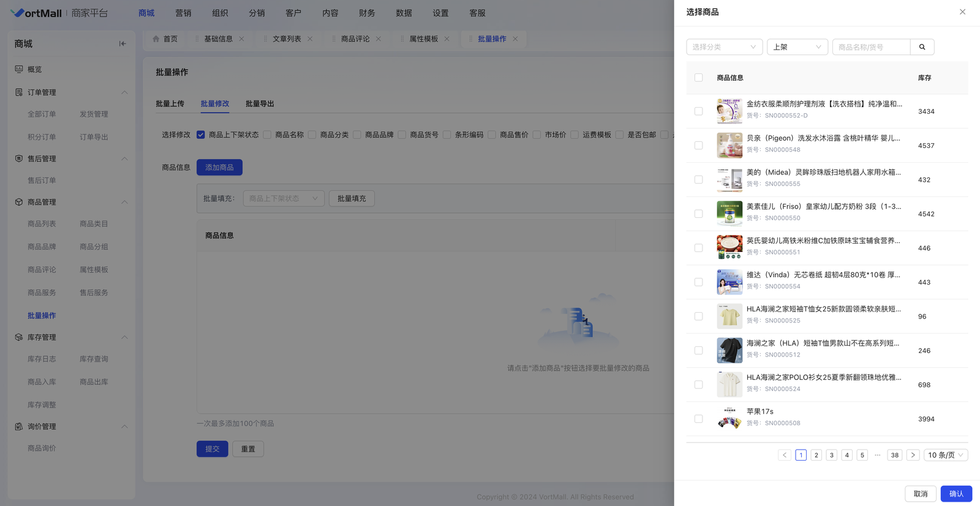Viewport: 980px width, 506px height.
Task: Click the 商品名称/货号 search input field
Action: (x=871, y=47)
